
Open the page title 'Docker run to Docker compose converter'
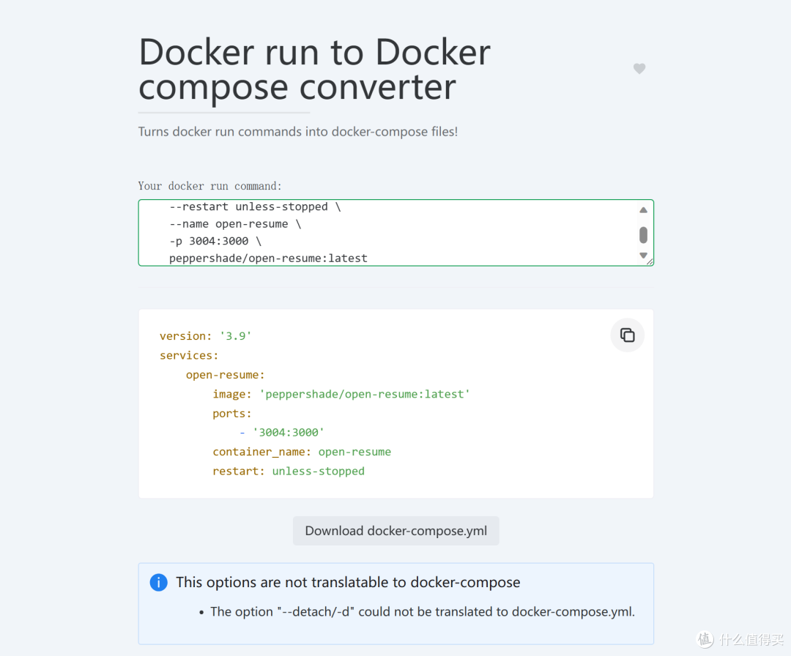(x=313, y=70)
